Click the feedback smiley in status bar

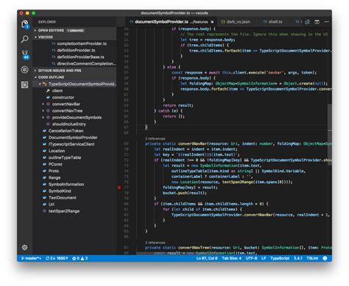[x=325, y=258]
